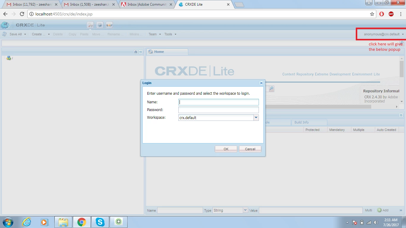This screenshot has width=406, height=228.
Task: Click the magnifier icon on Home page search
Action: point(271,88)
